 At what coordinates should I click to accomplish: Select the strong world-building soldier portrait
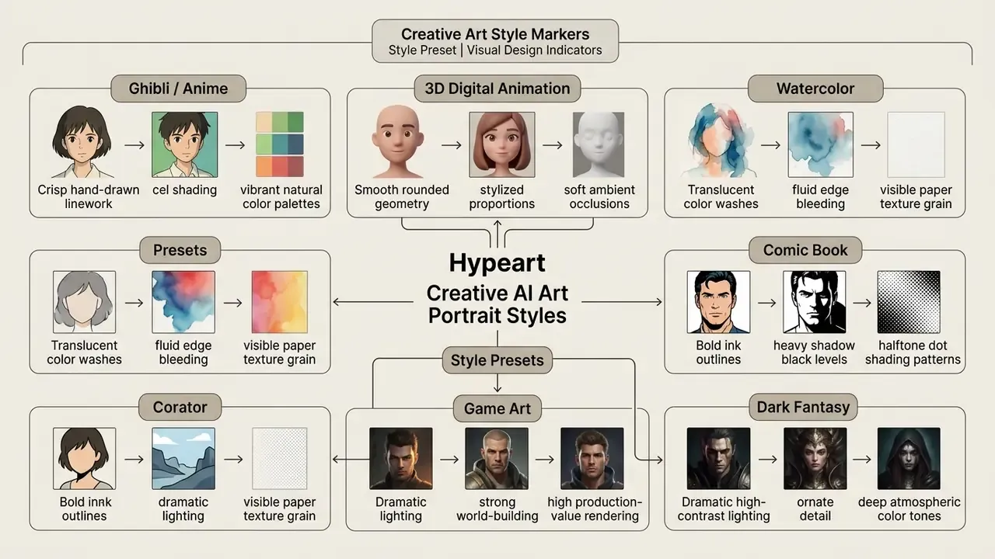click(497, 459)
